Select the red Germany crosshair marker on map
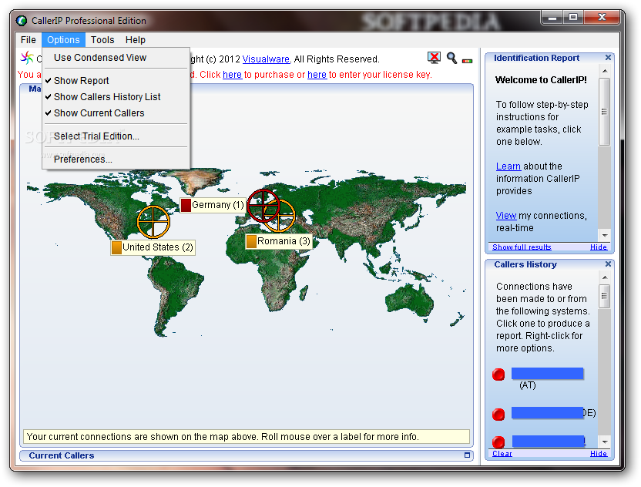Viewport: 641px width, 487px height. point(263,206)
